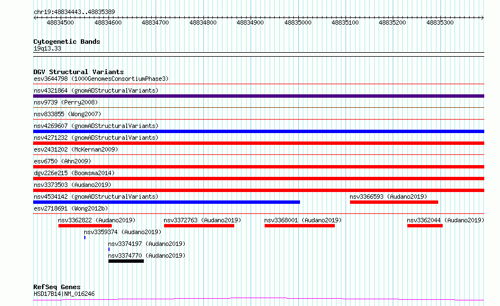The width and height of the screenshot is (500, 306).
Task: Click the right arrow end of the ruler
Action: (x=482, y=17)
